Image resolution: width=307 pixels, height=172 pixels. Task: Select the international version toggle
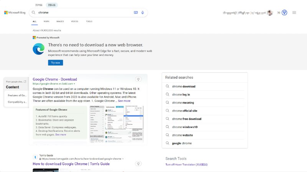[52, 5]
